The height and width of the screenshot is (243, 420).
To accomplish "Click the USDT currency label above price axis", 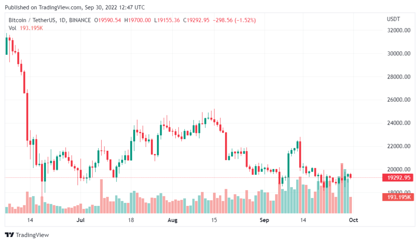I will [393, 19].
